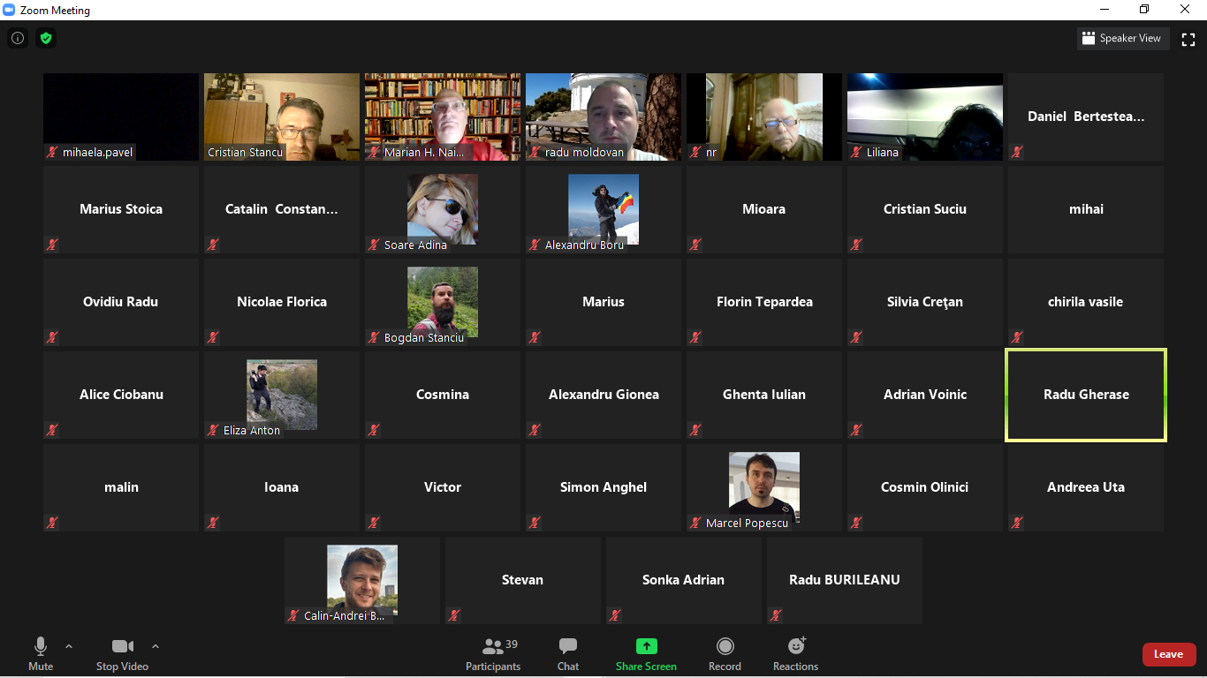
Task: Click the Mute microphone icon
Action: coord(41,646)
